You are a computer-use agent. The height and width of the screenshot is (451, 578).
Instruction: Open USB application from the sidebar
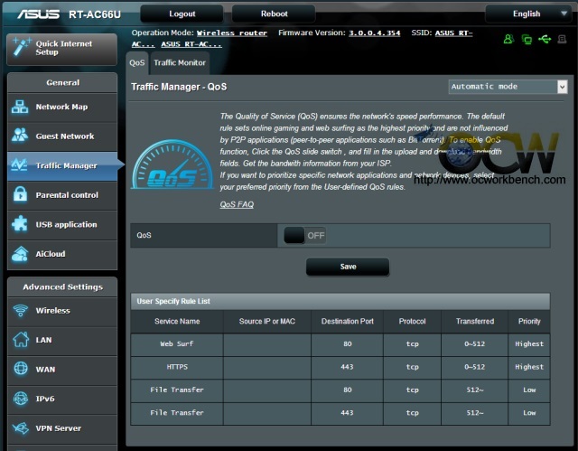pos(62,224)
